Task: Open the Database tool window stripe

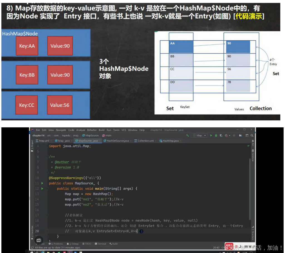Action: 253,155
